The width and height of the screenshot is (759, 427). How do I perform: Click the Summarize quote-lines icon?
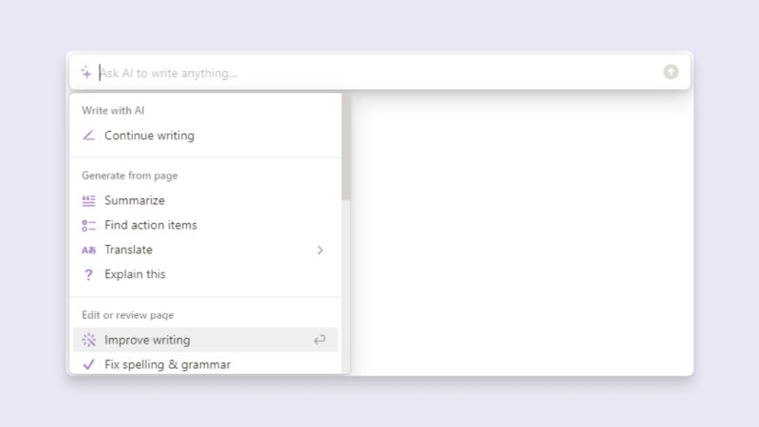click(88, 200)
